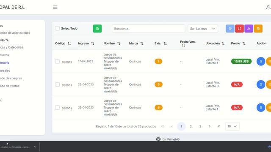
Task: Select the row located at Estante 3
Action: pos(58,84)
